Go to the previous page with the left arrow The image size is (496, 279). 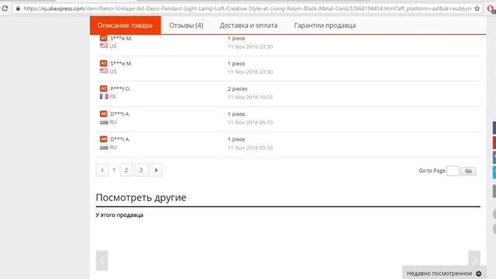(x=102, y=170)
